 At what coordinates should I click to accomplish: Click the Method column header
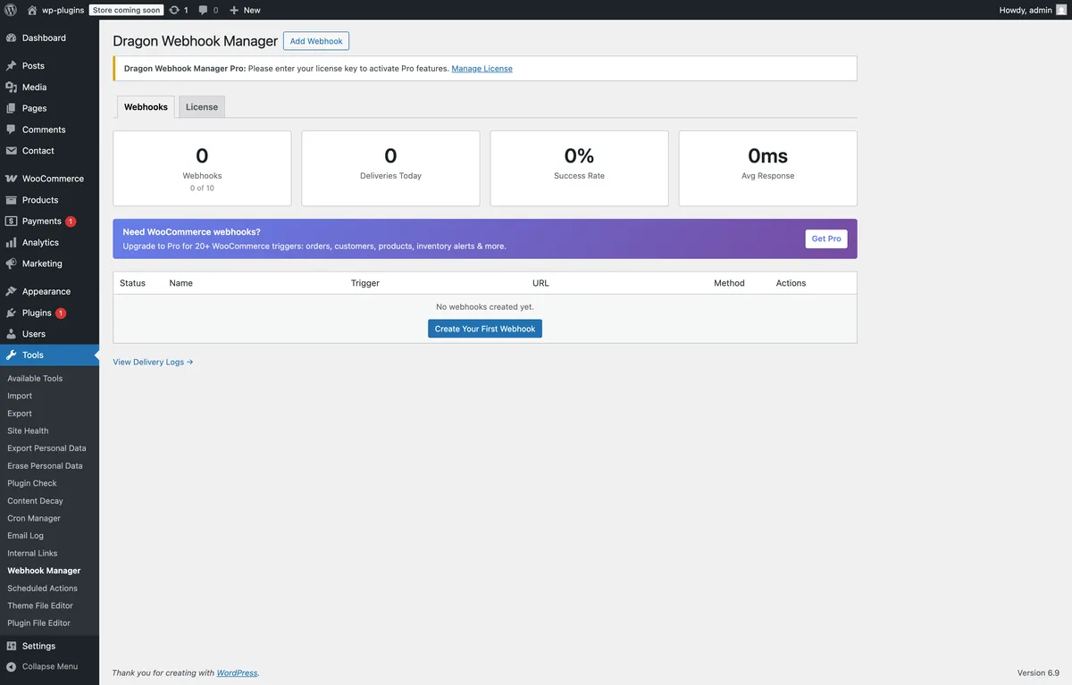(729, 283)
